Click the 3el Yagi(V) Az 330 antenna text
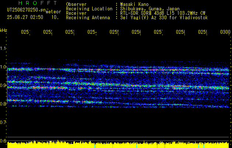The width and height of the screenshot is (232, 148). [x=164, y=18]
